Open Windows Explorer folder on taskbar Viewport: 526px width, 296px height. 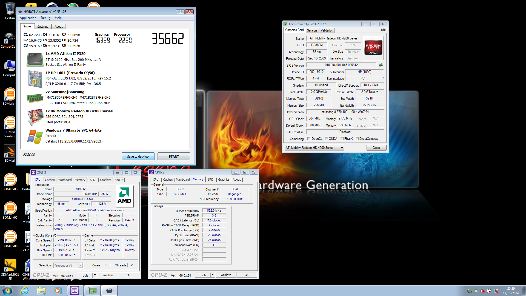pyautogui.click(x=41, y=291)
